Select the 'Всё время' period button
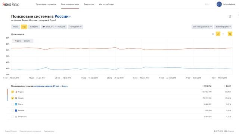239x134 pixels. (x=34, y=27)
